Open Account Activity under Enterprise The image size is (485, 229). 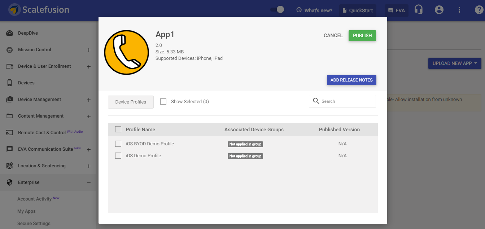point(34,199)
